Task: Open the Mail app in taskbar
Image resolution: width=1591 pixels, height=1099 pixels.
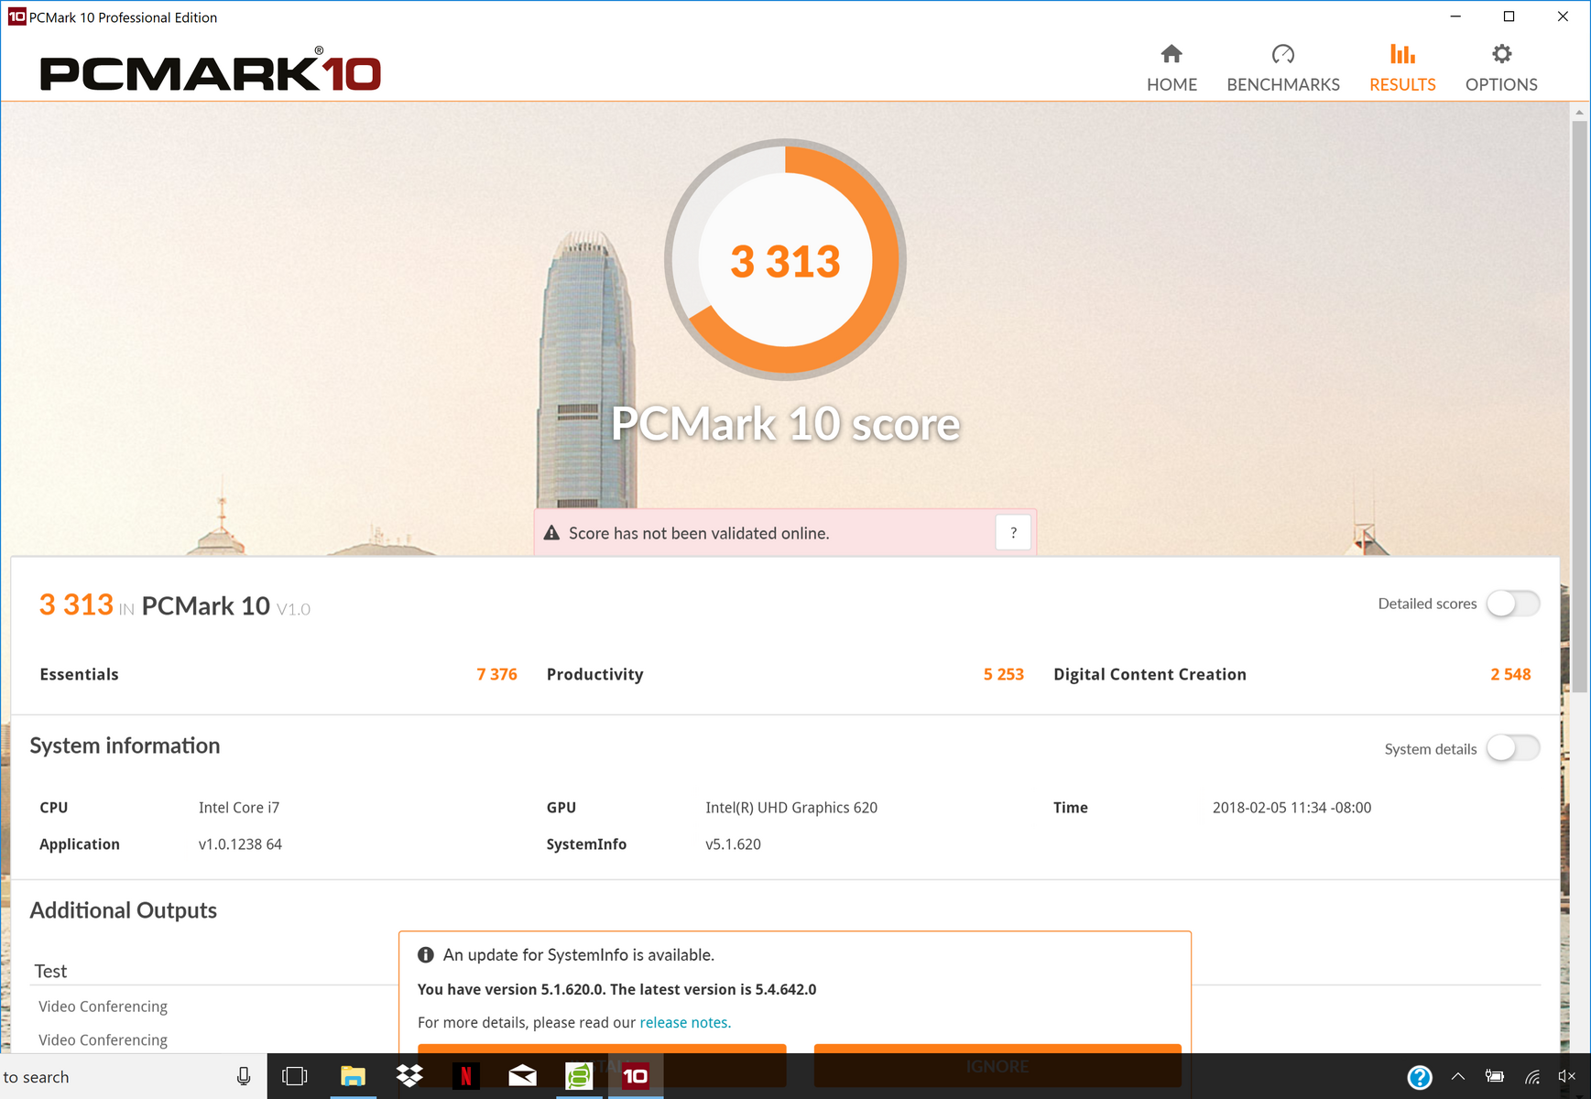Action: (522, 1076)
